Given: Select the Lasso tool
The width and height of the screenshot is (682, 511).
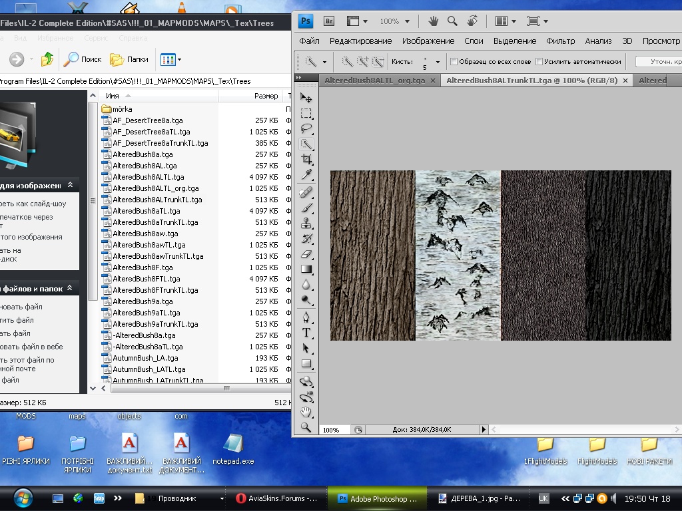Looking at the screenshot, I should tap(306, 128).
